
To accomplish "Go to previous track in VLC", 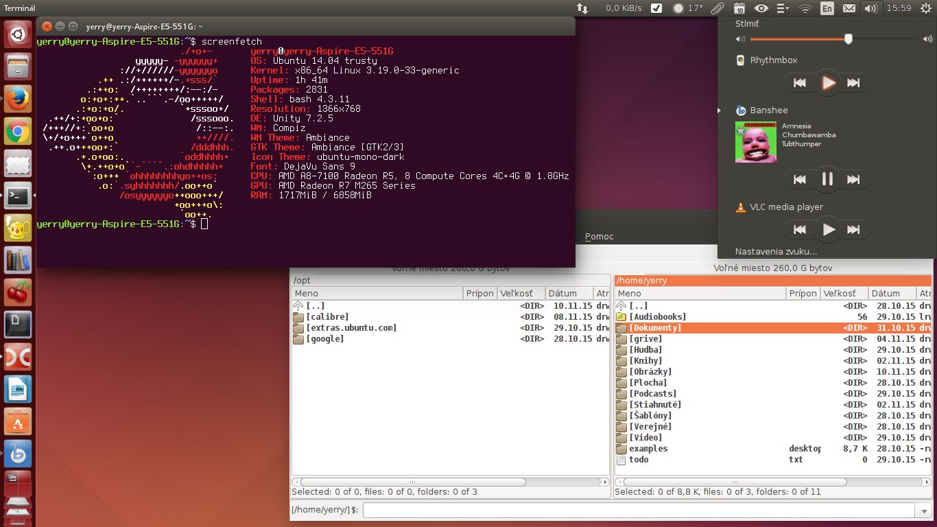I will pos(800,230).
